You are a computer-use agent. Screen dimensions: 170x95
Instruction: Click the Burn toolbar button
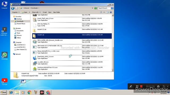50,12
